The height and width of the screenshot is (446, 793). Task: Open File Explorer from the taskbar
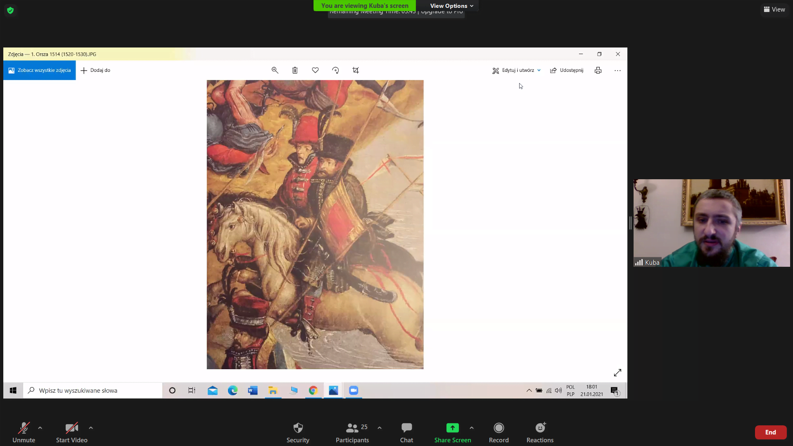click(273, 390)
